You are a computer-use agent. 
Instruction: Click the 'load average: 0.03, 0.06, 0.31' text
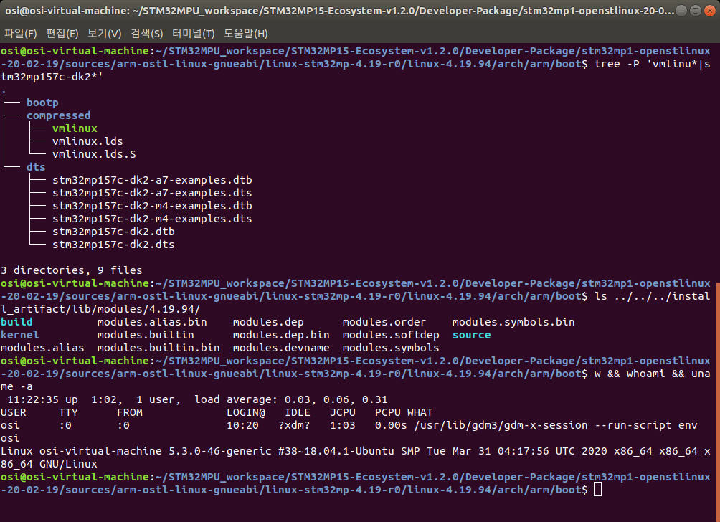pos(290,399)
